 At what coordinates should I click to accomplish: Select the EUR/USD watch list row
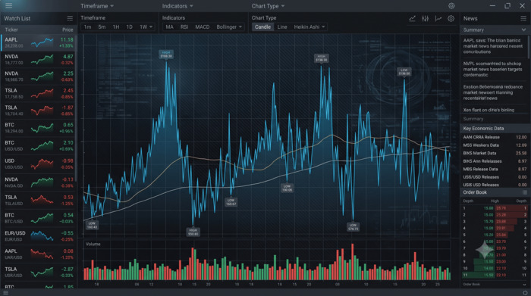38,236
